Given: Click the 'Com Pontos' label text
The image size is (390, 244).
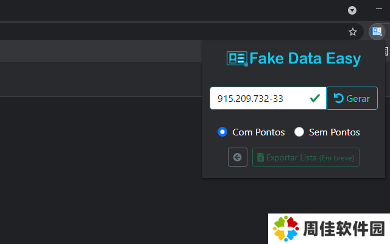Looking at the screenshot, I should tap(258, 132).
